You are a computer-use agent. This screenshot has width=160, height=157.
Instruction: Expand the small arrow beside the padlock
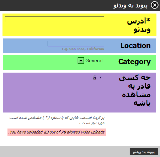101,78
